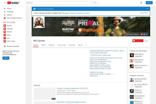Open the Community tab
The height and width of the screenshot is (104, 156).
point(61,45)
